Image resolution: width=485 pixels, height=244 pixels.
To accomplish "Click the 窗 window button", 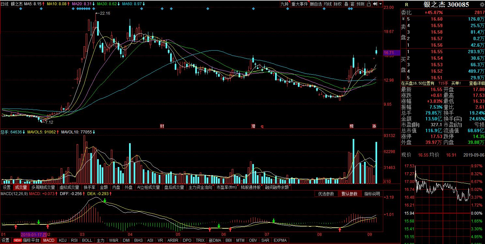I will (x=353, y=4).
